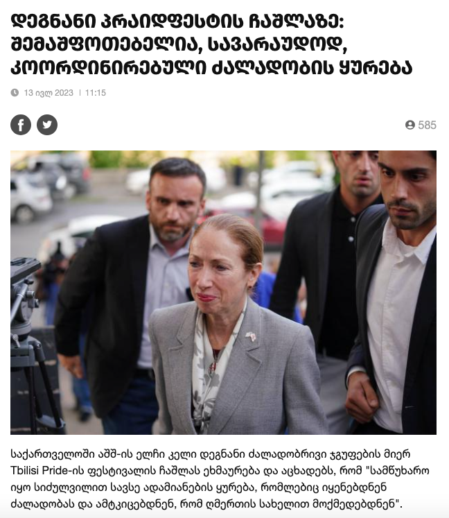
Task: Click the flag pin on the gray blazer
Action: coord(251,336)
